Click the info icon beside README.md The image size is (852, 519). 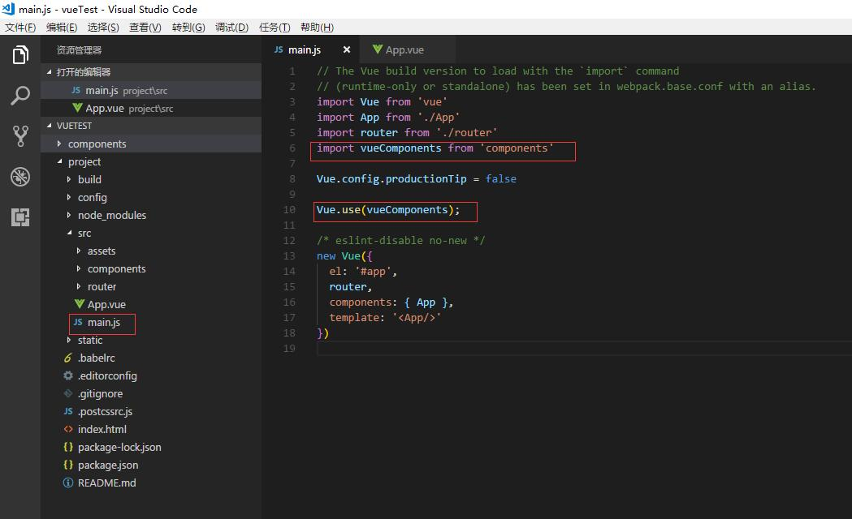(x=68, y=483)
